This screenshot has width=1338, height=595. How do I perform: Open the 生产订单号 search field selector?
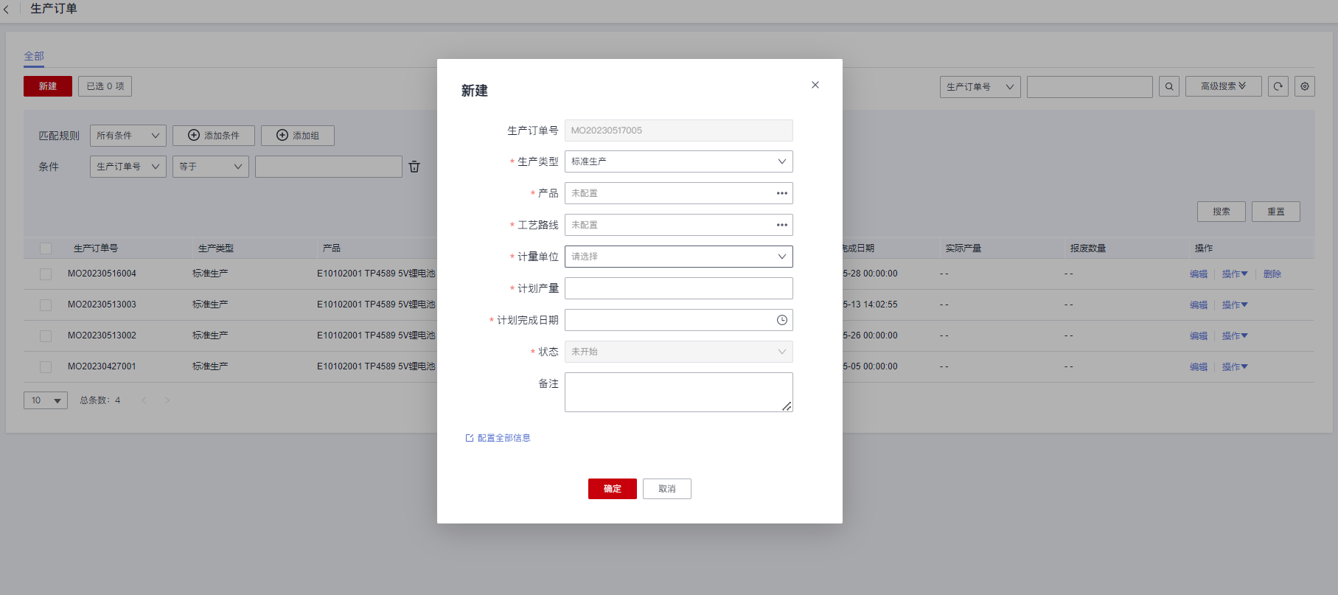coord(980,87)
